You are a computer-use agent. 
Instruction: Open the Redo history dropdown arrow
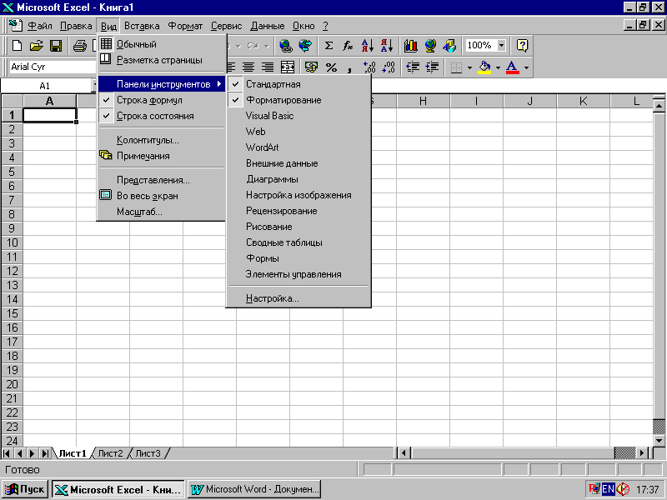(x=266, y=46)
